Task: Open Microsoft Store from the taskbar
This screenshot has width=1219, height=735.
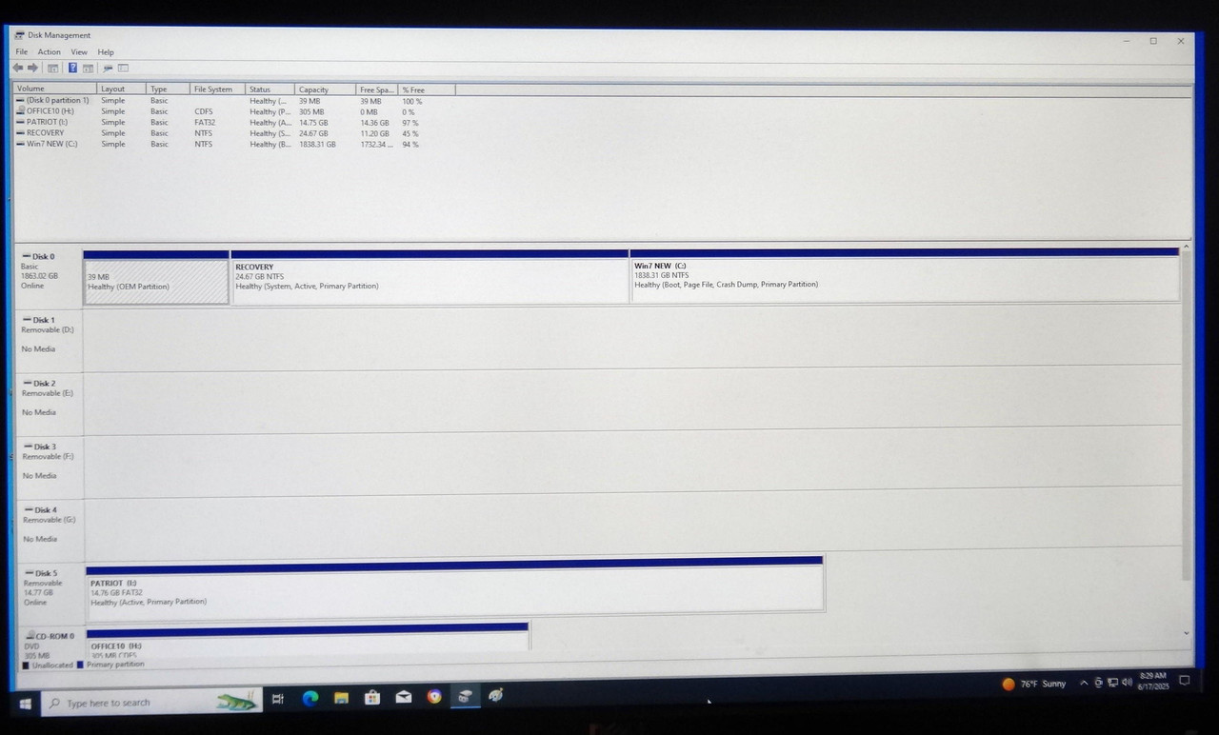Action: pos(372,697)
